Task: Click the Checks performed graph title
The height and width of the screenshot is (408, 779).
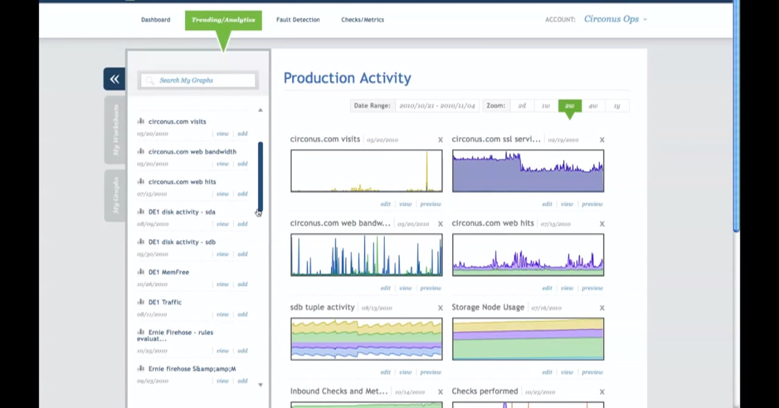Action: (485, 391)
